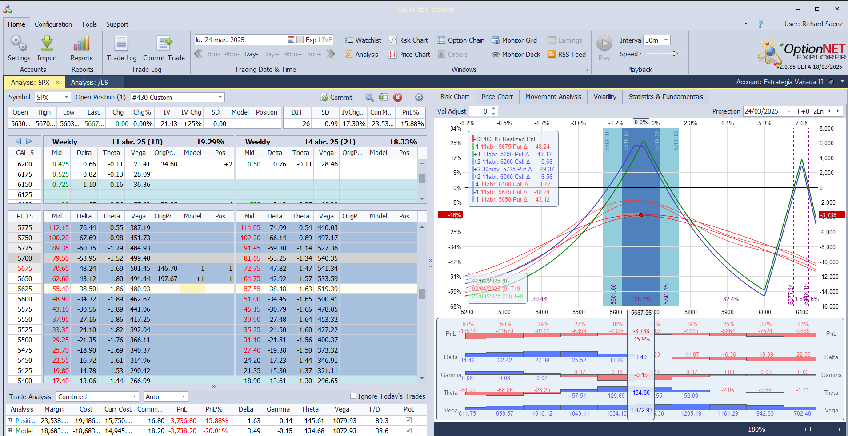This screenshot has width=848, height=436.
Task: Open the Tools ribbon tab
Action: coord(89,24)
